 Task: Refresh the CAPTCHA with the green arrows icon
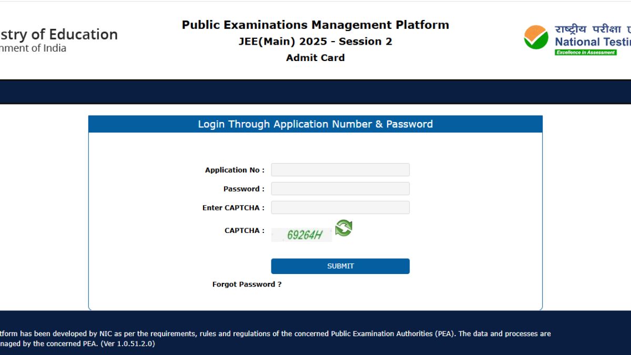click(x=344, y=228)
